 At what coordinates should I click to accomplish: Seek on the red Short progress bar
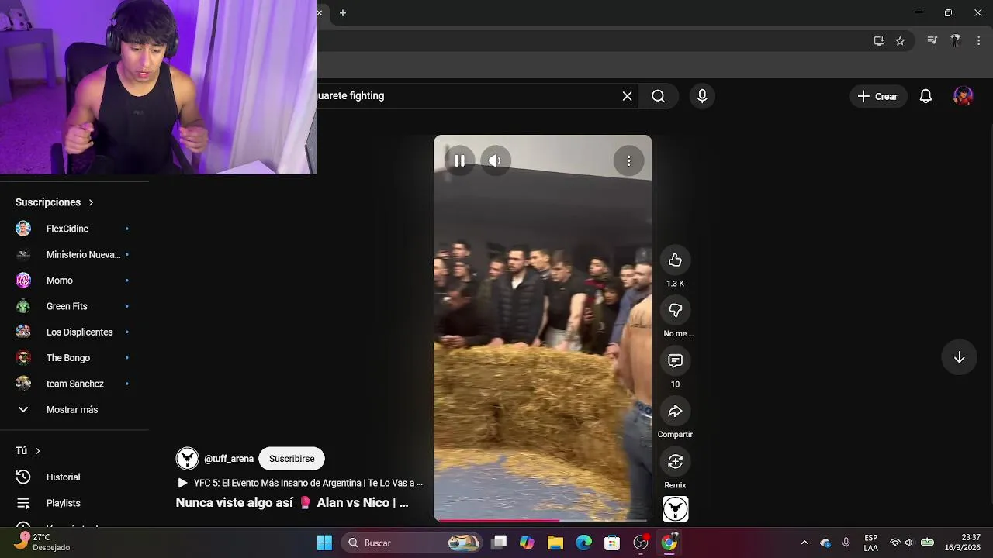point(542,520)
